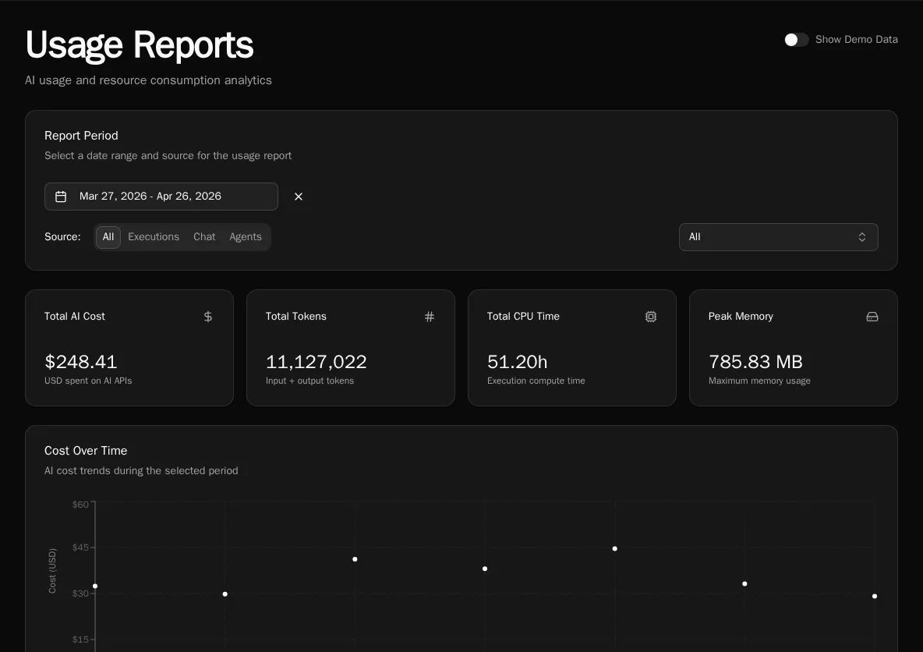Choose Chat as the report source
Screen dimensions: 923x652
tap(204, 236)
